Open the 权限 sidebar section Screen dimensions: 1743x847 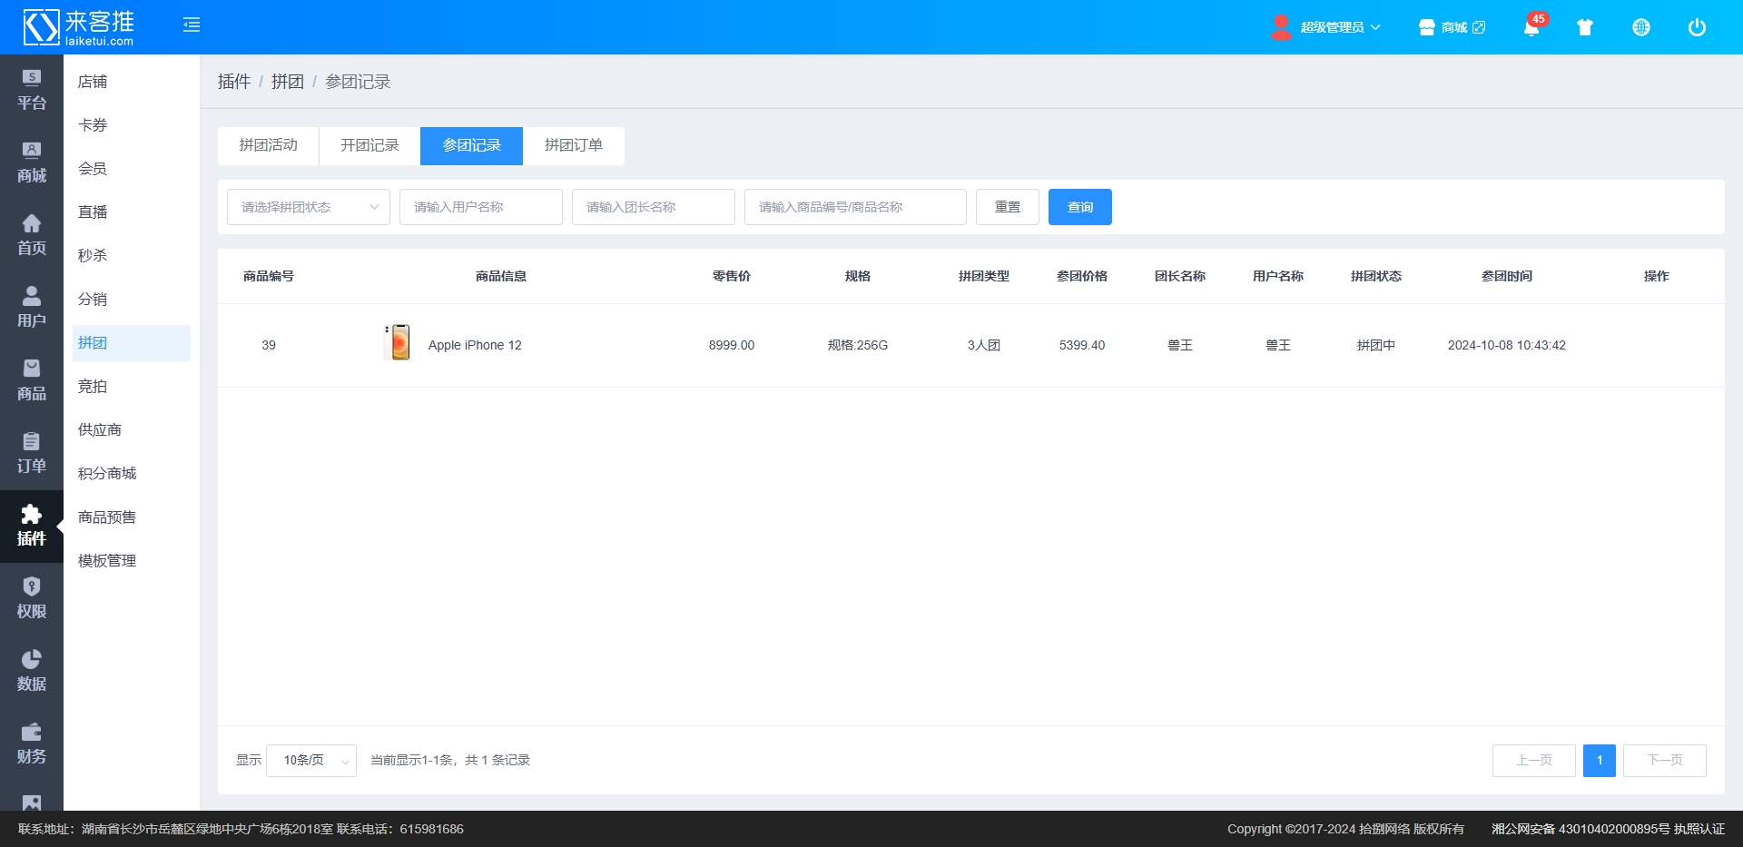point(32,598)
